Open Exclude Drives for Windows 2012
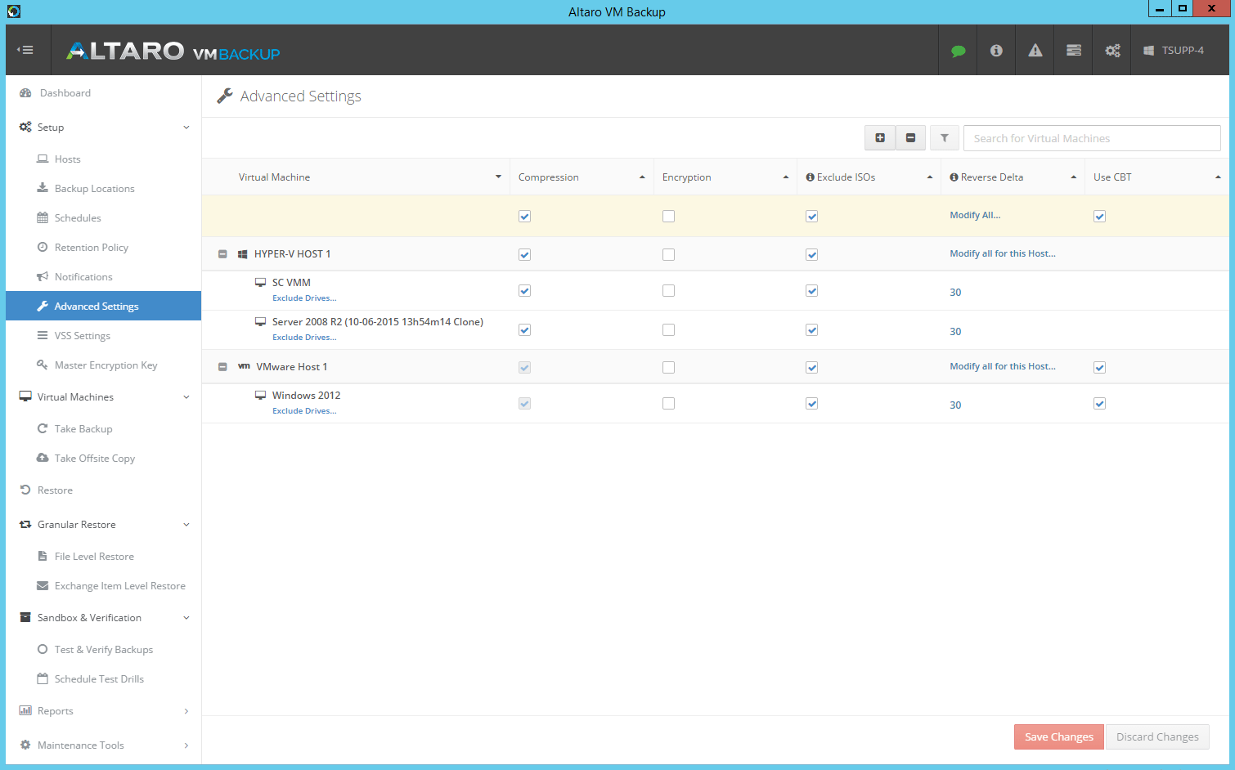This screenshot has height=770, width=1235. point(304,410)
